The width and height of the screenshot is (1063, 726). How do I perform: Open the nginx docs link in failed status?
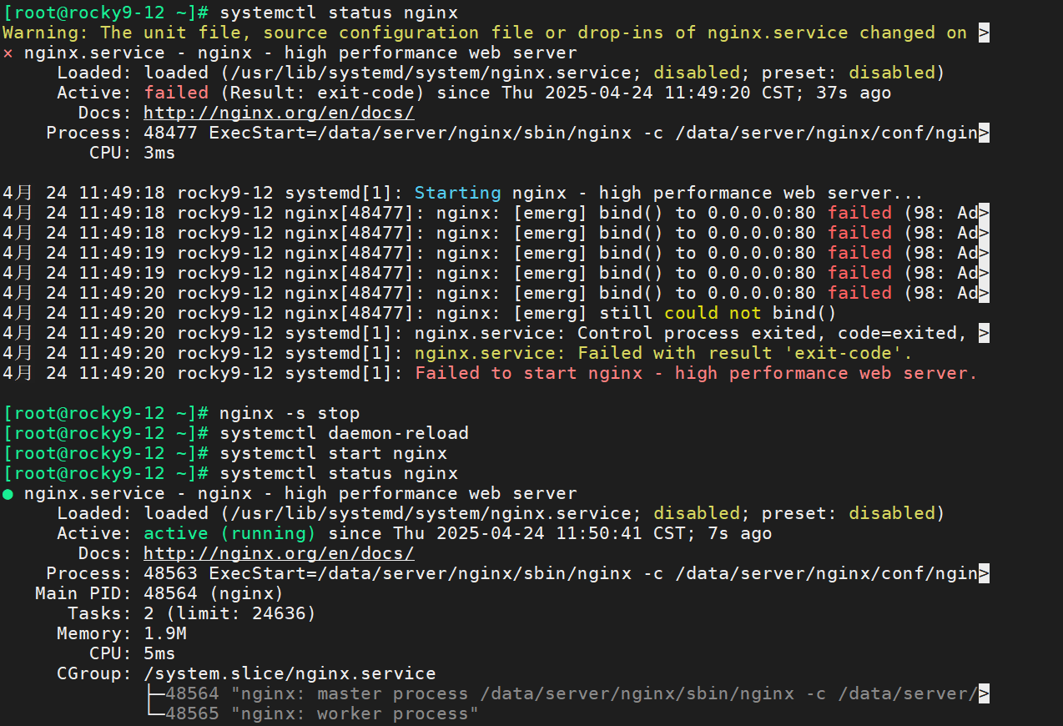point(279,113)
